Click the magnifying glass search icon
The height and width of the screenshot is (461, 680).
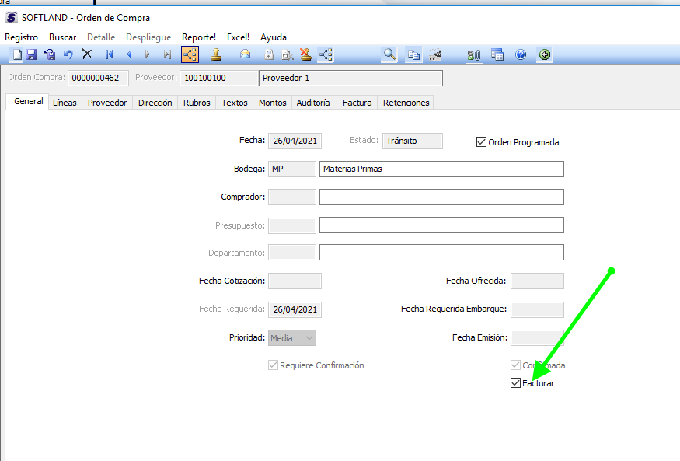389,54
